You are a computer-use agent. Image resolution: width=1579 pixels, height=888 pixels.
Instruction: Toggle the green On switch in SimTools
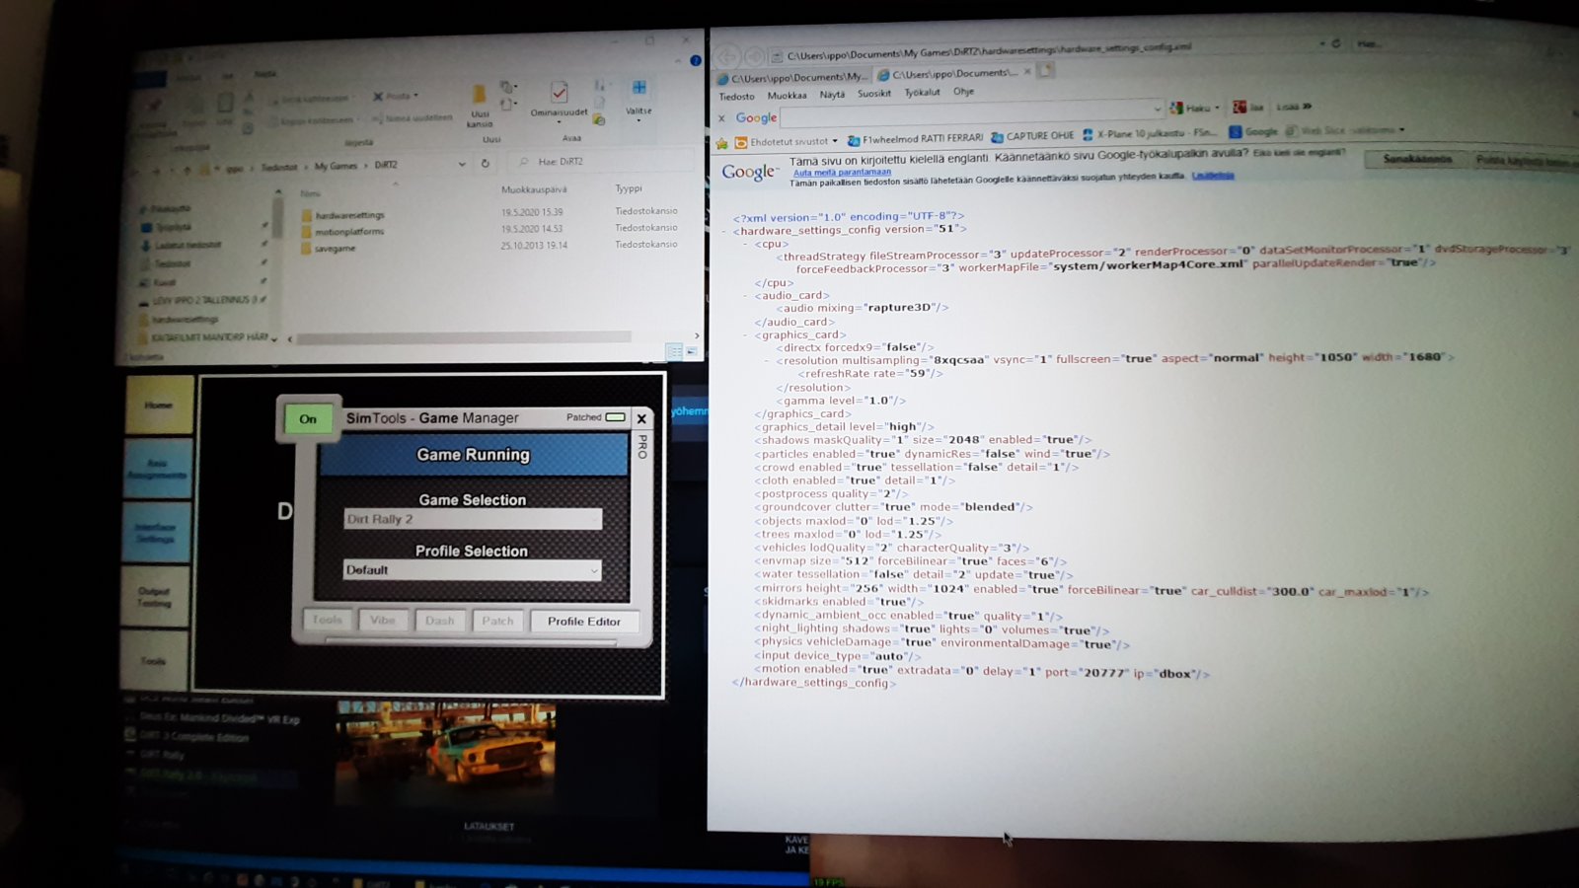tap(308, 419)
